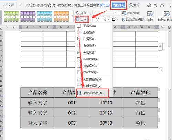Select the 擦除 eraser tool

click(150, 16)
